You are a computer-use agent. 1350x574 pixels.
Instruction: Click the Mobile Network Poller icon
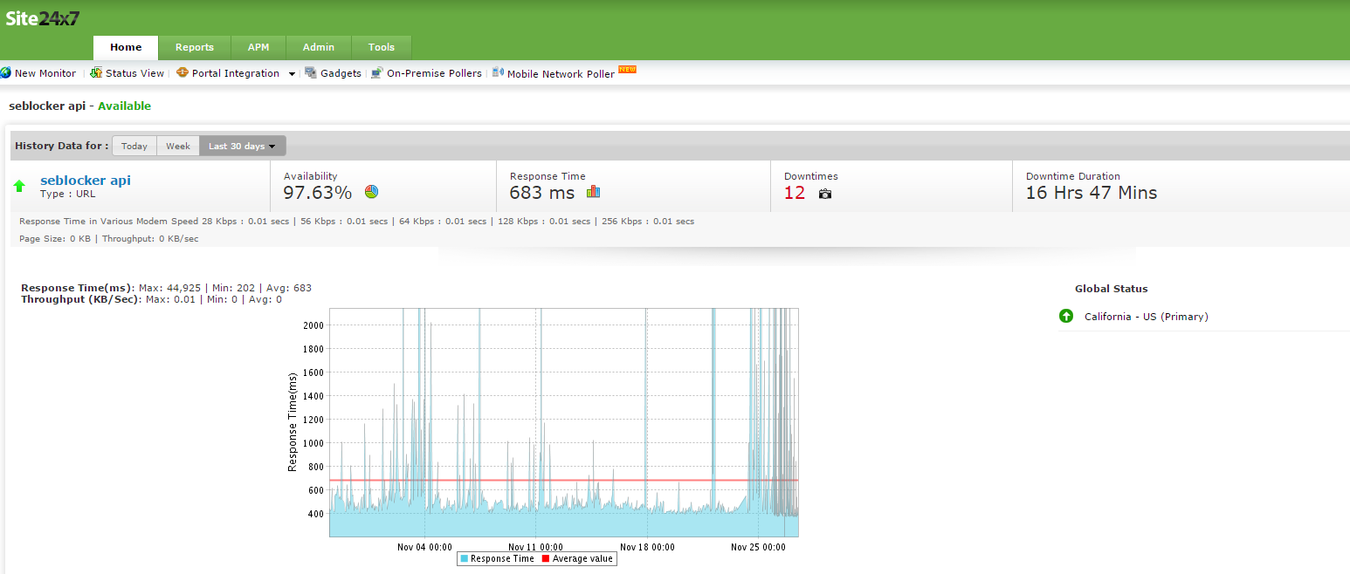(498, 73)
